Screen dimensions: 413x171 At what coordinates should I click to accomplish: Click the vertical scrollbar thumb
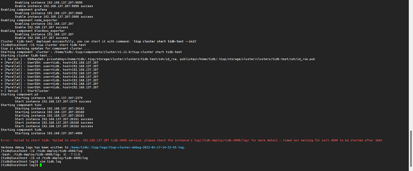411,148
